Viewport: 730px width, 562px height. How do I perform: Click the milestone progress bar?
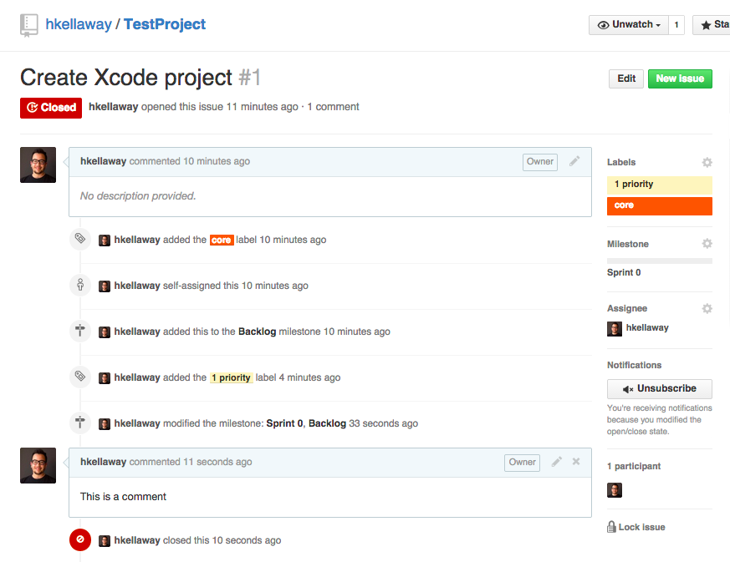point(659,261)
